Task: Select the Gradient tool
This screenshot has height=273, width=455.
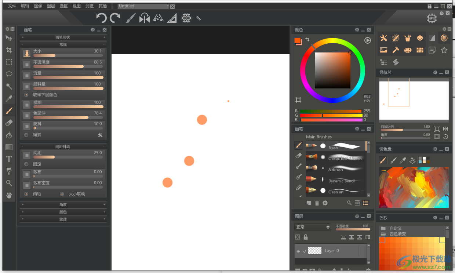Action: tap(9, 147)
